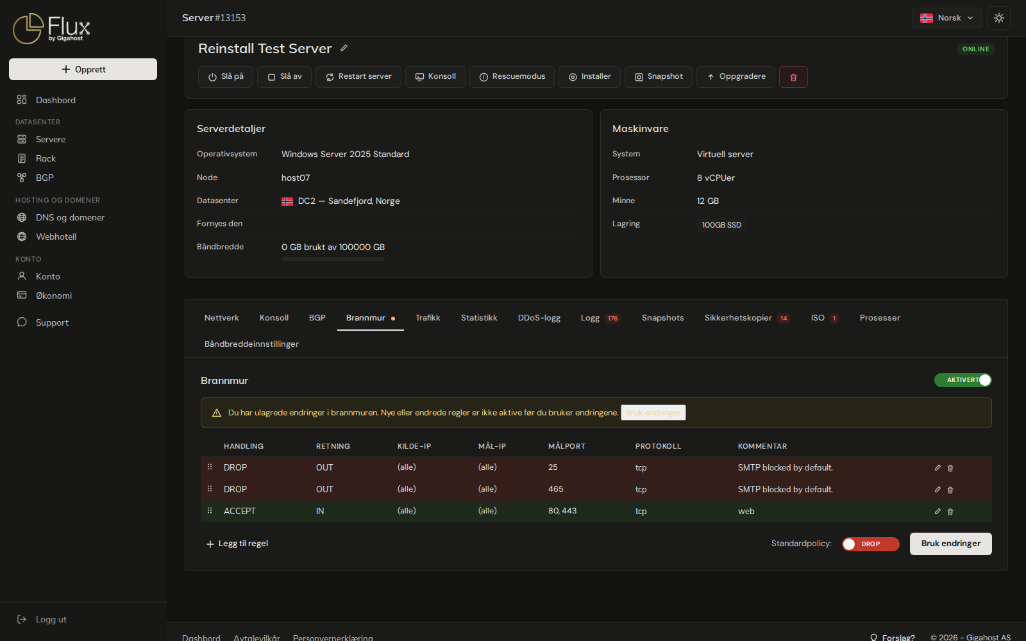Switch to the Nettverk tab

pyautogui.click(x=222, y=318)
